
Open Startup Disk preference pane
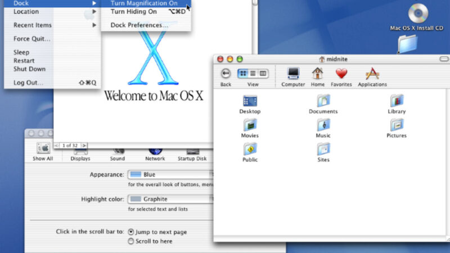point(192,155)
